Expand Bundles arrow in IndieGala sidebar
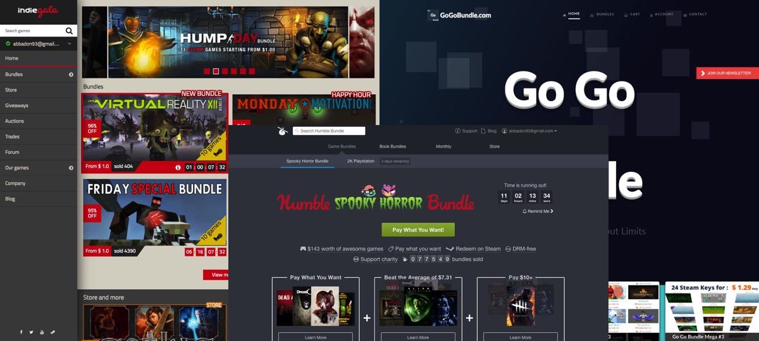The image size is (759, 341). (71, 75)
